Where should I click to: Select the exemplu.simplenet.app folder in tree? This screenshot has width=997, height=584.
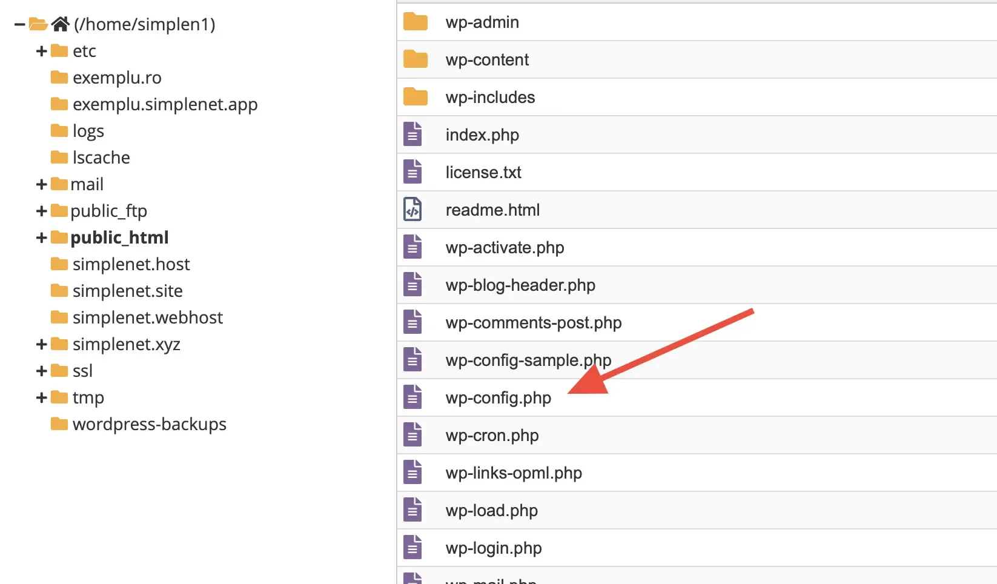[x=165, y=104]
